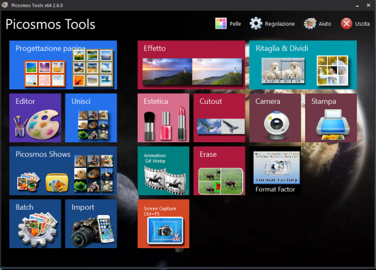Click the red Uscita exit icon
This screenshot has height=270, width=376.
click(x=346, y=24)
